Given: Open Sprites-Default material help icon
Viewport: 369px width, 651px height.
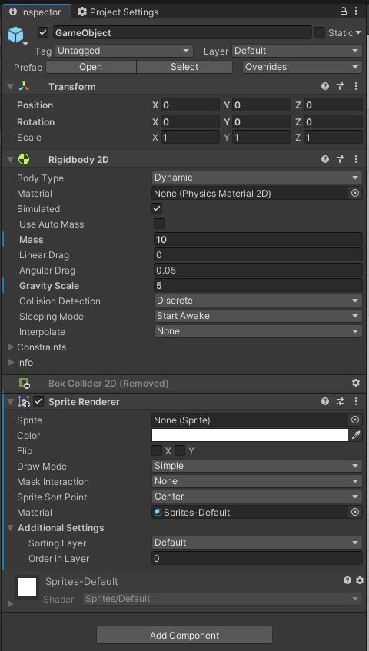Looking at the screenshot, I should [x=347, y=580].
